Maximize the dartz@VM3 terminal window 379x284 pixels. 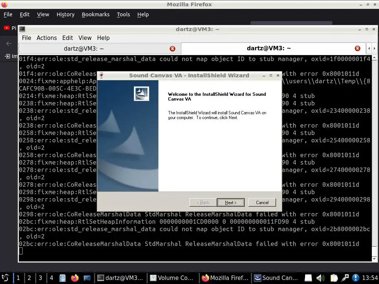(367, 29)
